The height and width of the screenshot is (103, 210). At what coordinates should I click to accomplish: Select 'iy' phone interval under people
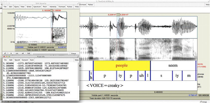coord(121,76)
